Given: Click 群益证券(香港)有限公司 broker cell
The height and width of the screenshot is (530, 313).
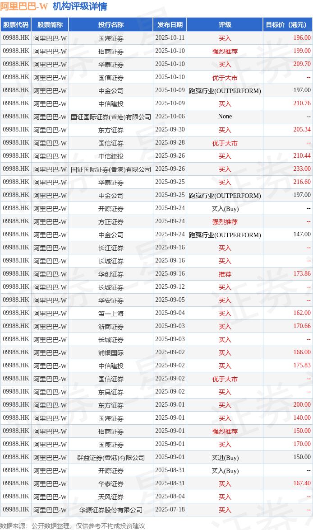Looking at the screenshot, I should [x=111, y=457].
